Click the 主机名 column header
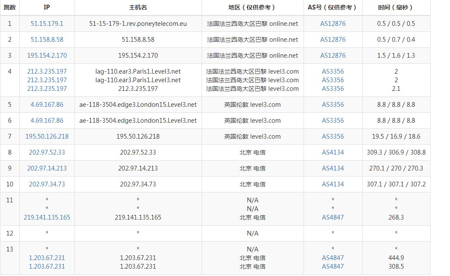 point(138,8)
